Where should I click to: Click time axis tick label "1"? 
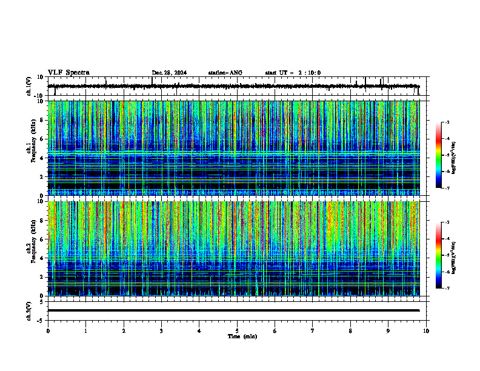pos(85,331)
